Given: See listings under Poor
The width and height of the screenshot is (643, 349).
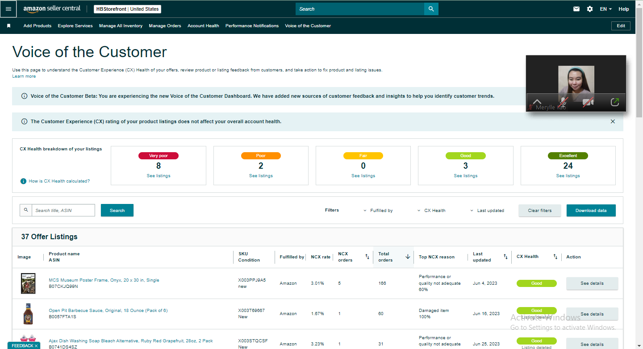Looking at the screenshot, I should coord(261,176).
